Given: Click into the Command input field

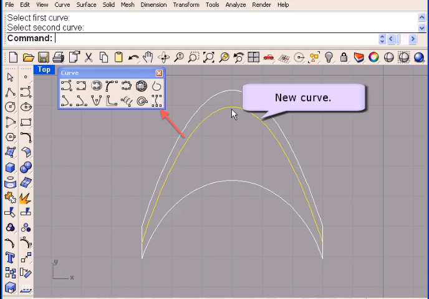Looking at the screenshot, I should [212, 39].
